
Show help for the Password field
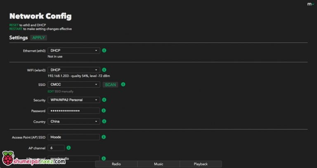click(x=104, y=111)
